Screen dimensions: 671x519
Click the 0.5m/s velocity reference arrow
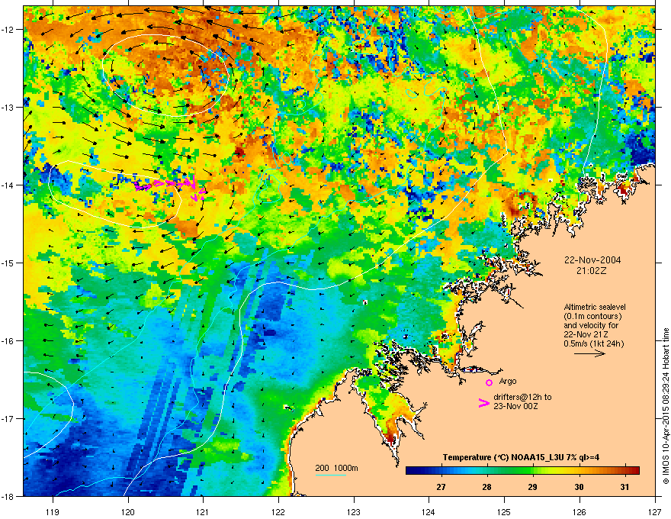589,353
